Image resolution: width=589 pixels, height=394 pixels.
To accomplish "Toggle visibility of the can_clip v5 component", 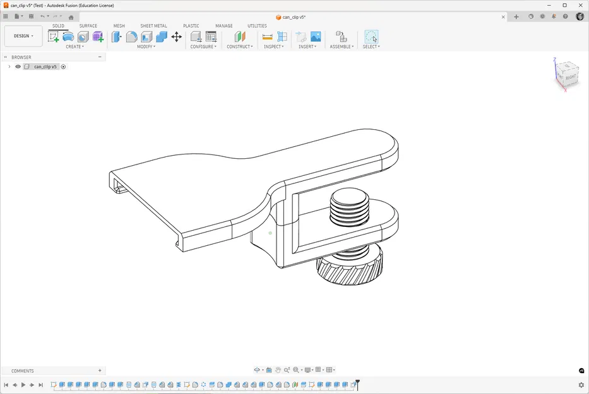I will click(x=18, y=66).
